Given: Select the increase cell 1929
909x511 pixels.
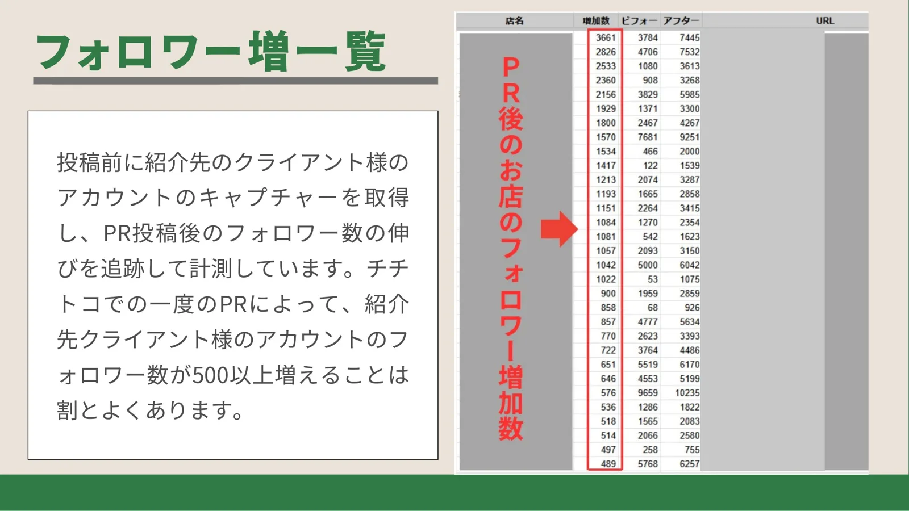Looking at the screenshot, I should (606, 108).
